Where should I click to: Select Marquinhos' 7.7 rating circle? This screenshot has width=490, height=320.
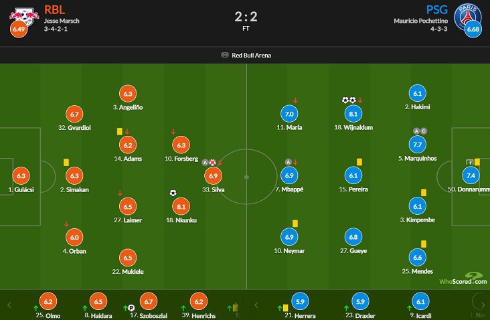[418, 145]
